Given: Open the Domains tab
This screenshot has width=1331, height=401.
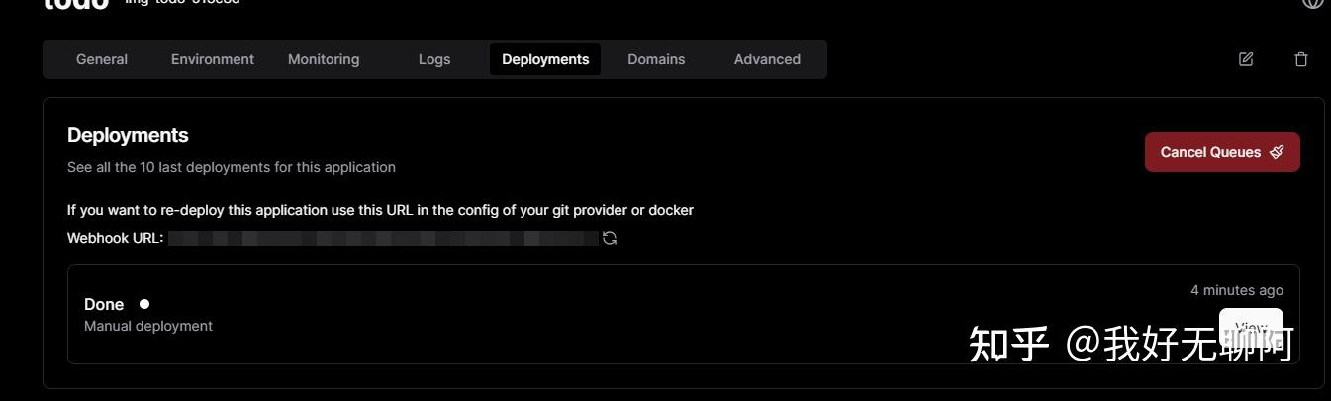Looking at the screenshot, I should coord(656,59).
